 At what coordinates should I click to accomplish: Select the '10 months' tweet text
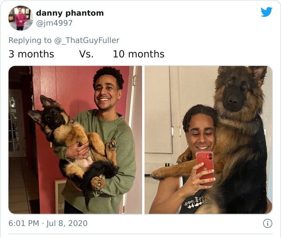click(138, 54)
